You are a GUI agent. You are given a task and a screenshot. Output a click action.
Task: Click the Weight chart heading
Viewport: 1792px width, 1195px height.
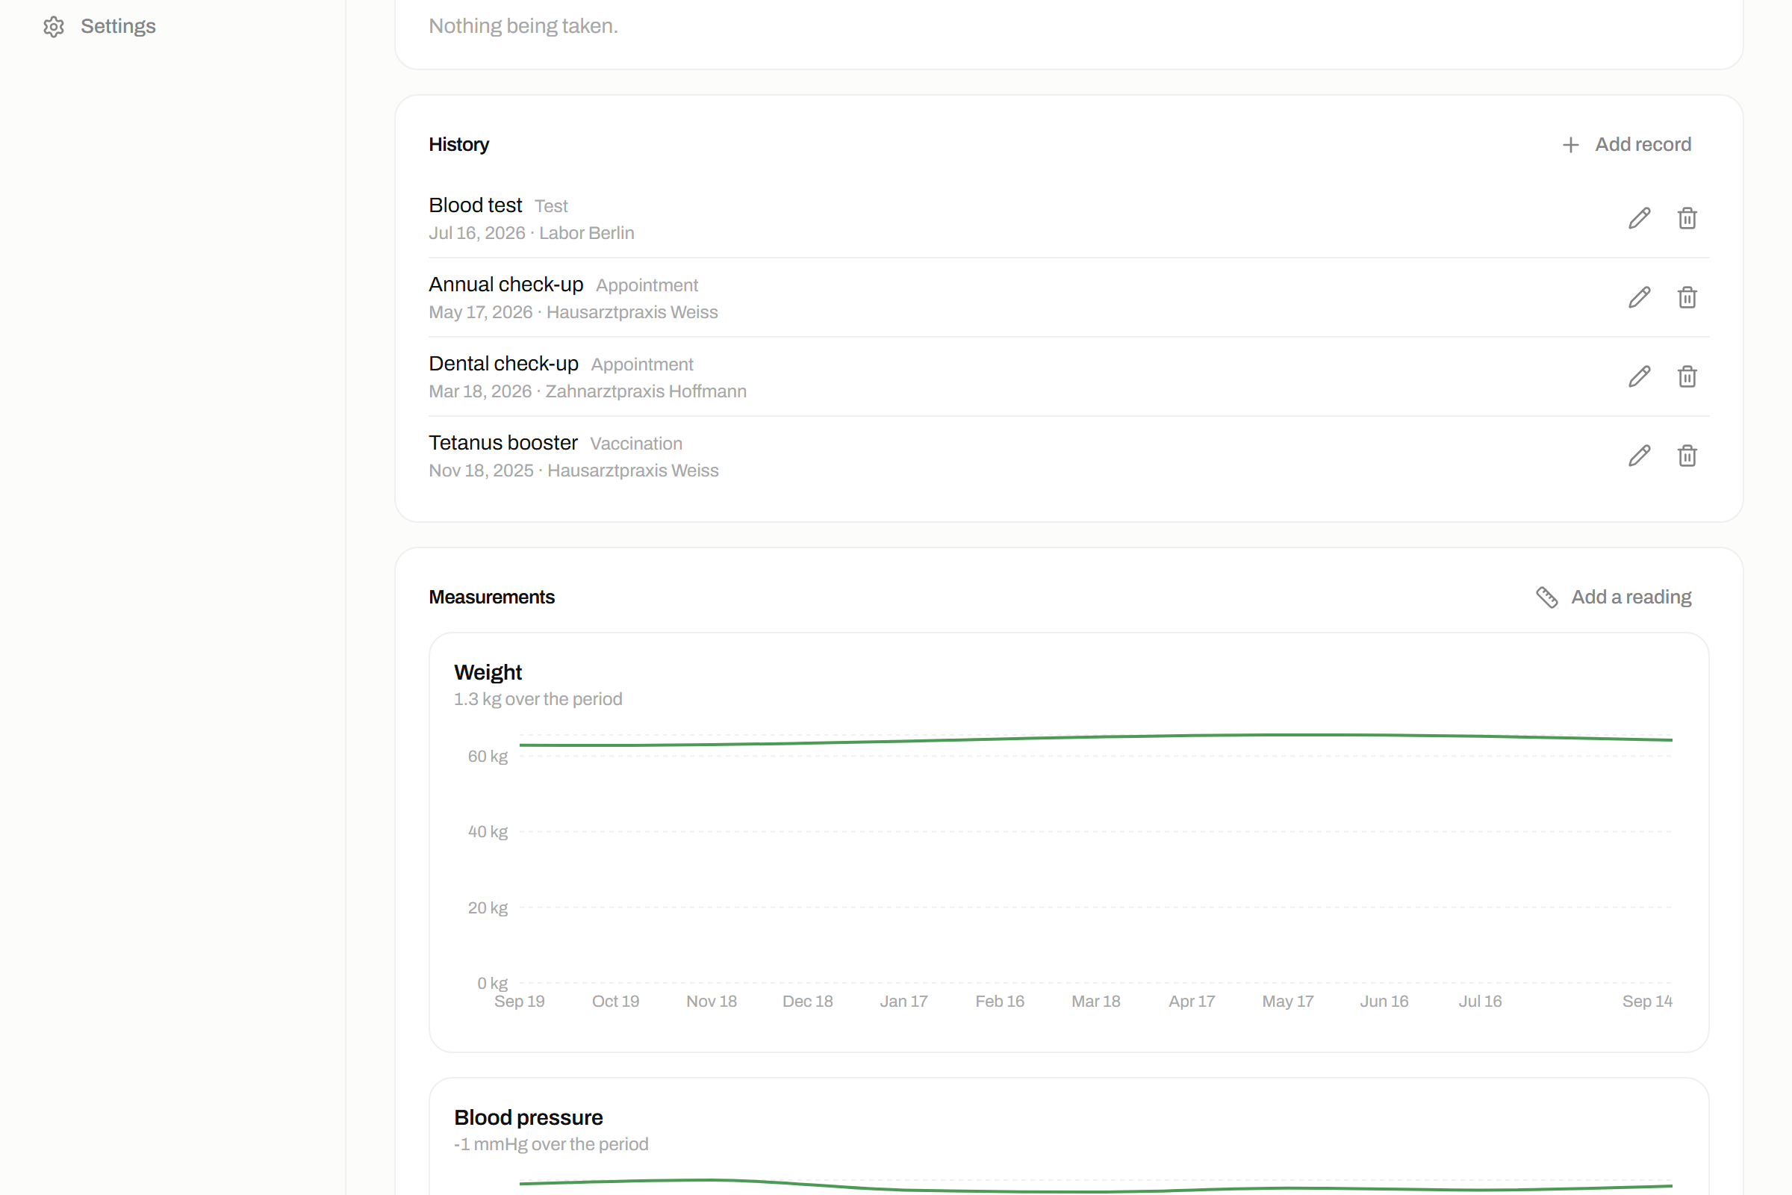(x=488, y=672)
